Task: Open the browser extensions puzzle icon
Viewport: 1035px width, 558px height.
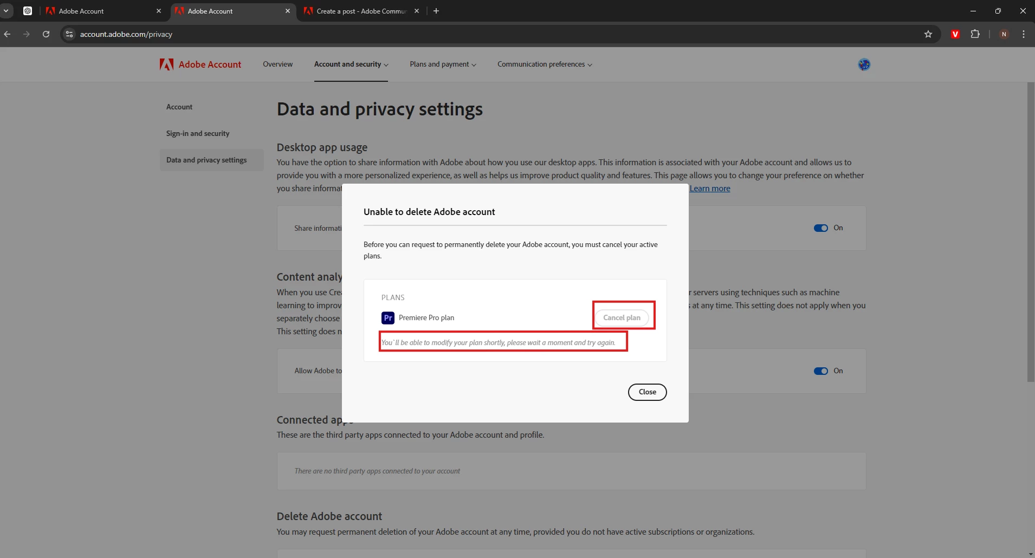Action: pos(975,34)
